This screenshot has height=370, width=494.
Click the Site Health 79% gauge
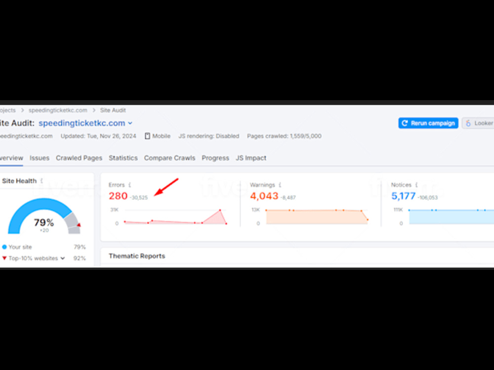[44, 216]
